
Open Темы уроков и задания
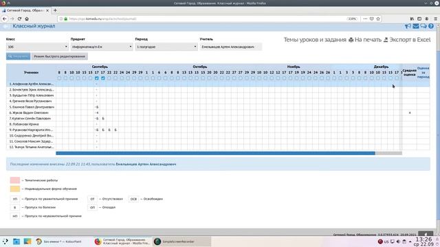tap(315, 40)
